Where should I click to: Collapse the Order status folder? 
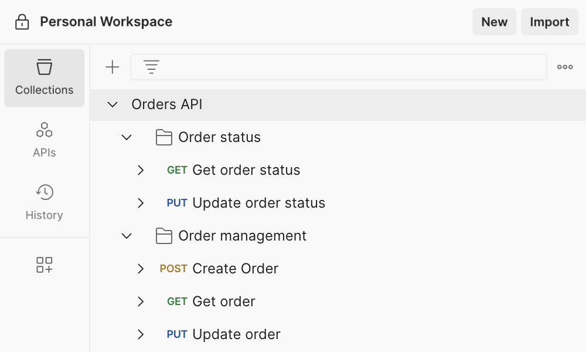127,137
